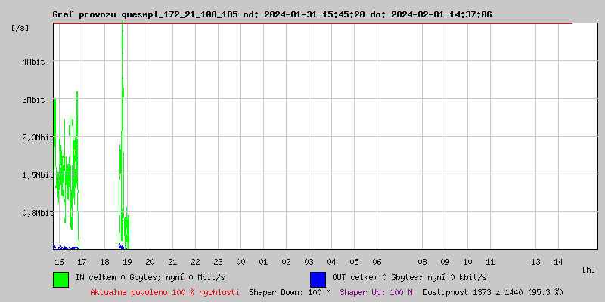Click the blue OUT legend color box

coord(318,279)
